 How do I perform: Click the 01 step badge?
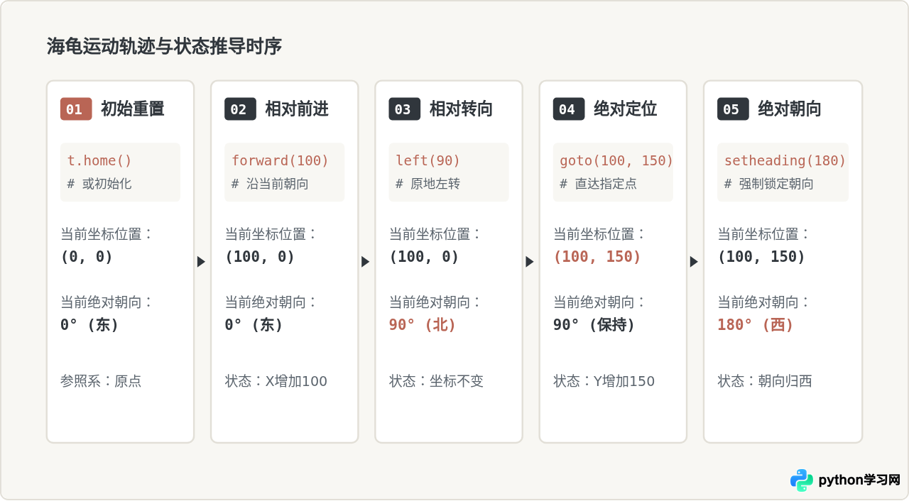pos(76,109)
